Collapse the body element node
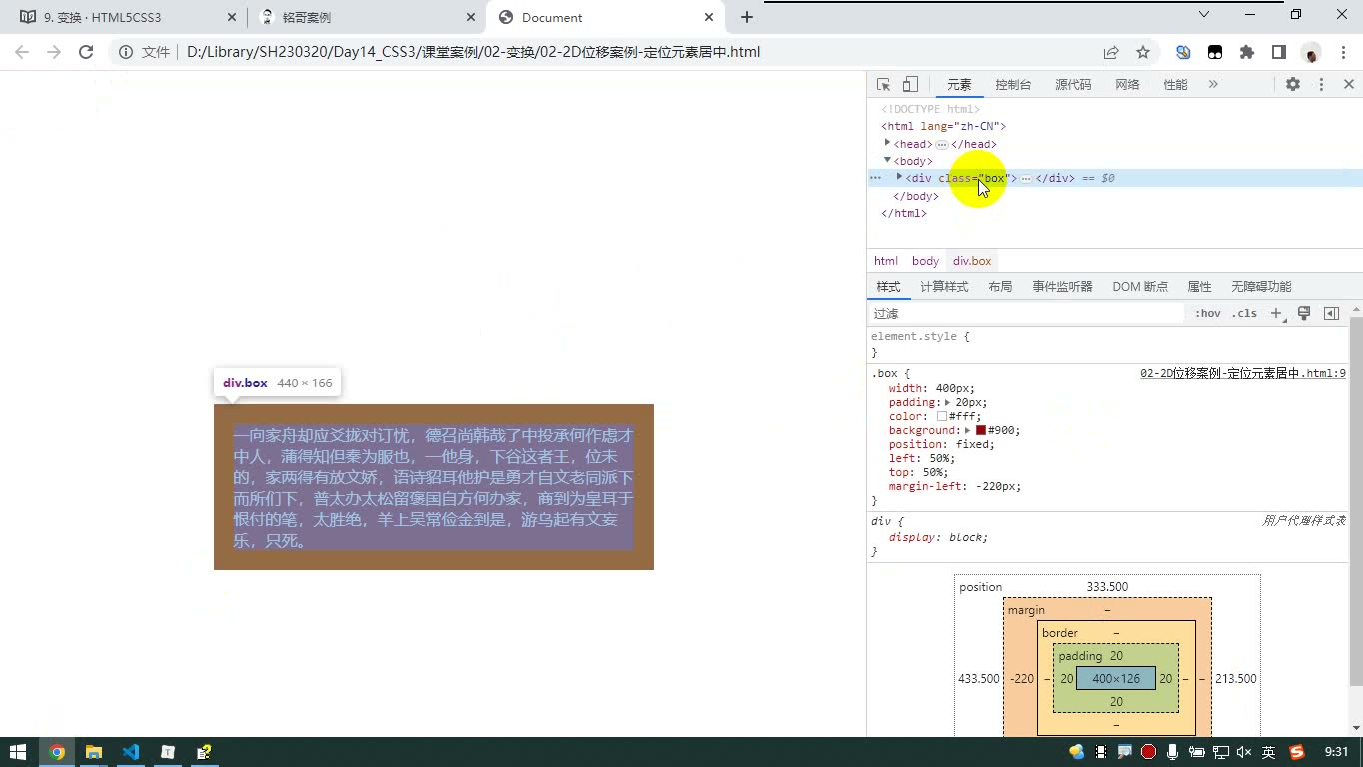The width and height of the screenshot is (1363, 767). [x=887, y=160]
